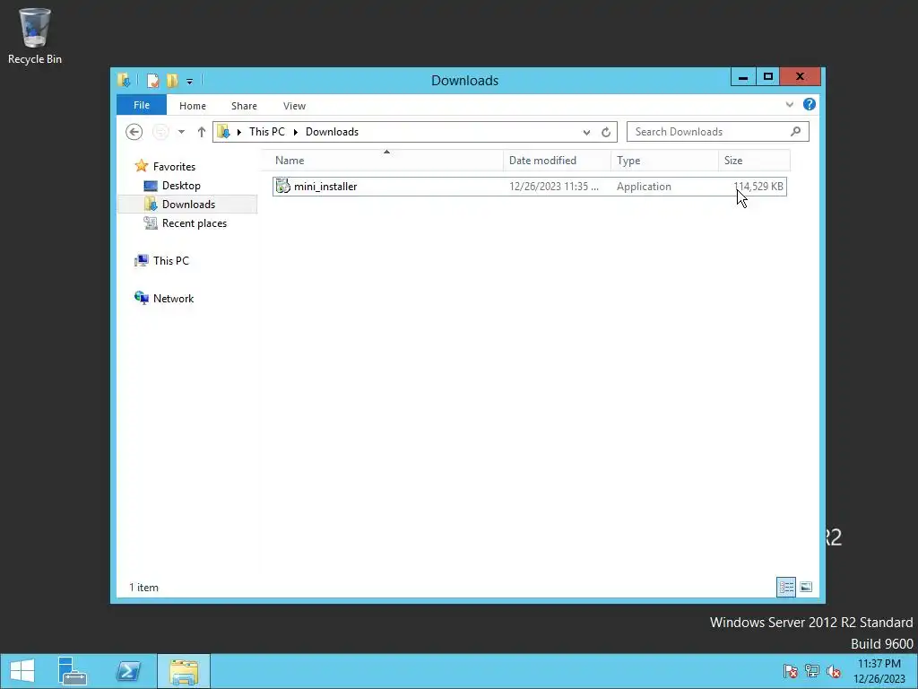Image resolution: width=918 pixels, height=689 pixels.
Task: Open the Customize Quick Access Toolbar dropdown
Action: pyautogui.click(x=190, y=81)
